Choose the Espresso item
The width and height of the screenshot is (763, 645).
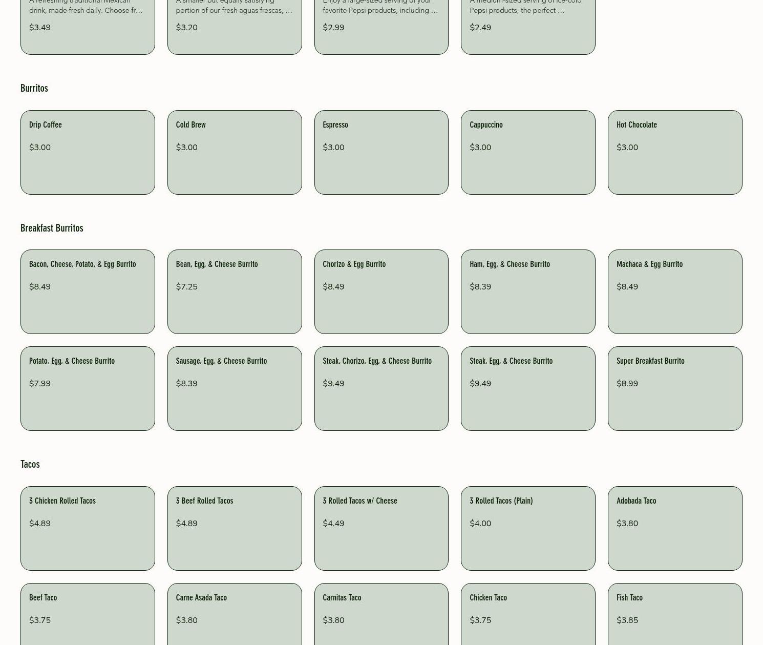pyautogui.click(x=381, y=152)
